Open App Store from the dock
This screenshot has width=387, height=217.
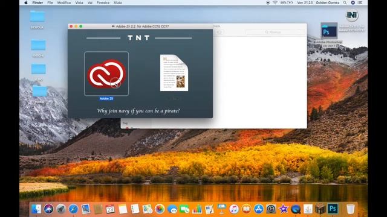coord(258,209)
